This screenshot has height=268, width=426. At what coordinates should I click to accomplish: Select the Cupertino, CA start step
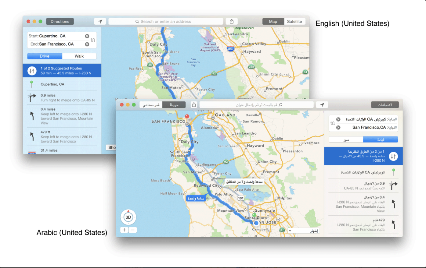click(62, 84)
